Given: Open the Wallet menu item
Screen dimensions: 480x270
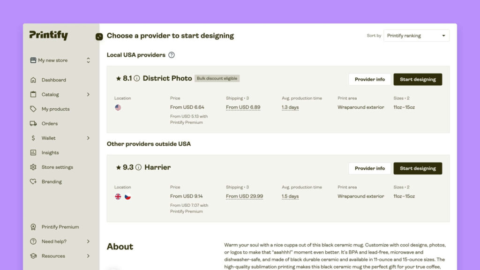Looking at the screenshot, I should [49, 138].
